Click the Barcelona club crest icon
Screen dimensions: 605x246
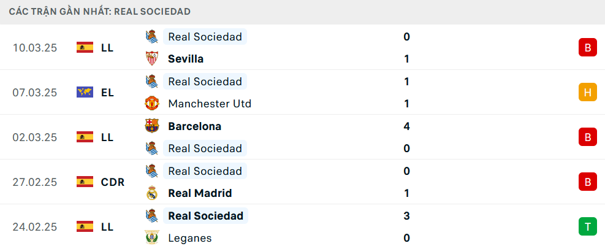151,126
